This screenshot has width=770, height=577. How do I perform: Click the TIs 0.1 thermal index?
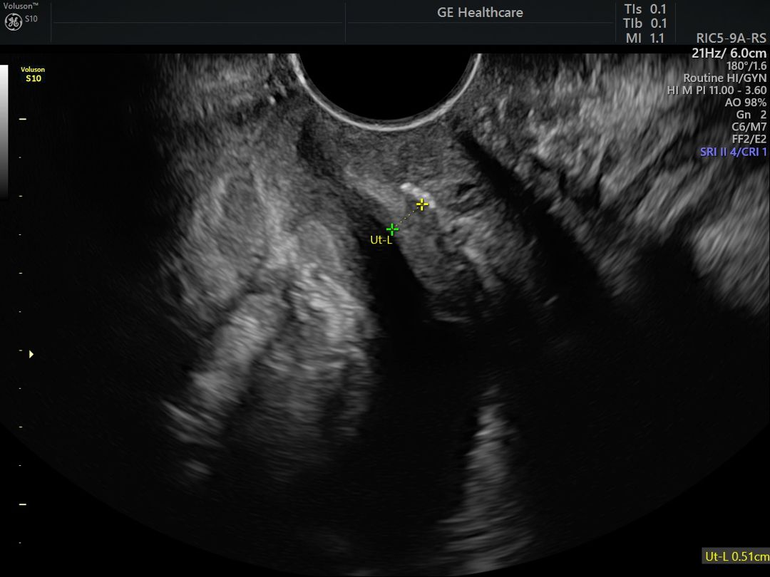(645, 9)
